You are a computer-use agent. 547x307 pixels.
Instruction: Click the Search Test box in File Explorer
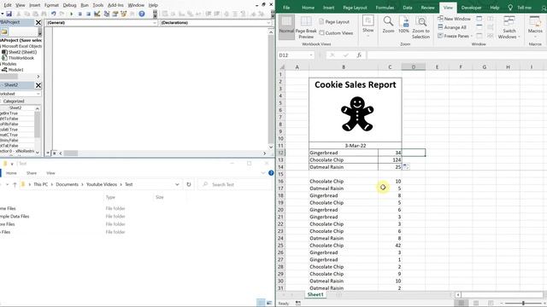(235, 184)
